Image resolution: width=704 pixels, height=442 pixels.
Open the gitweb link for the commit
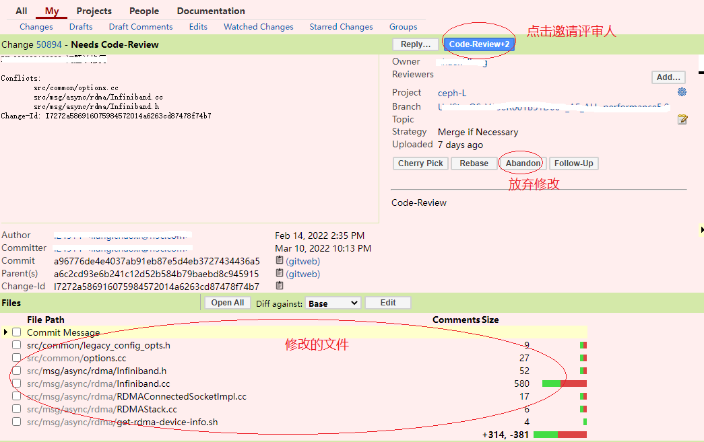[302, 260]
